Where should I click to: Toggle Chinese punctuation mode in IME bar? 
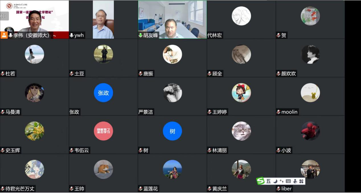[282, 181]
